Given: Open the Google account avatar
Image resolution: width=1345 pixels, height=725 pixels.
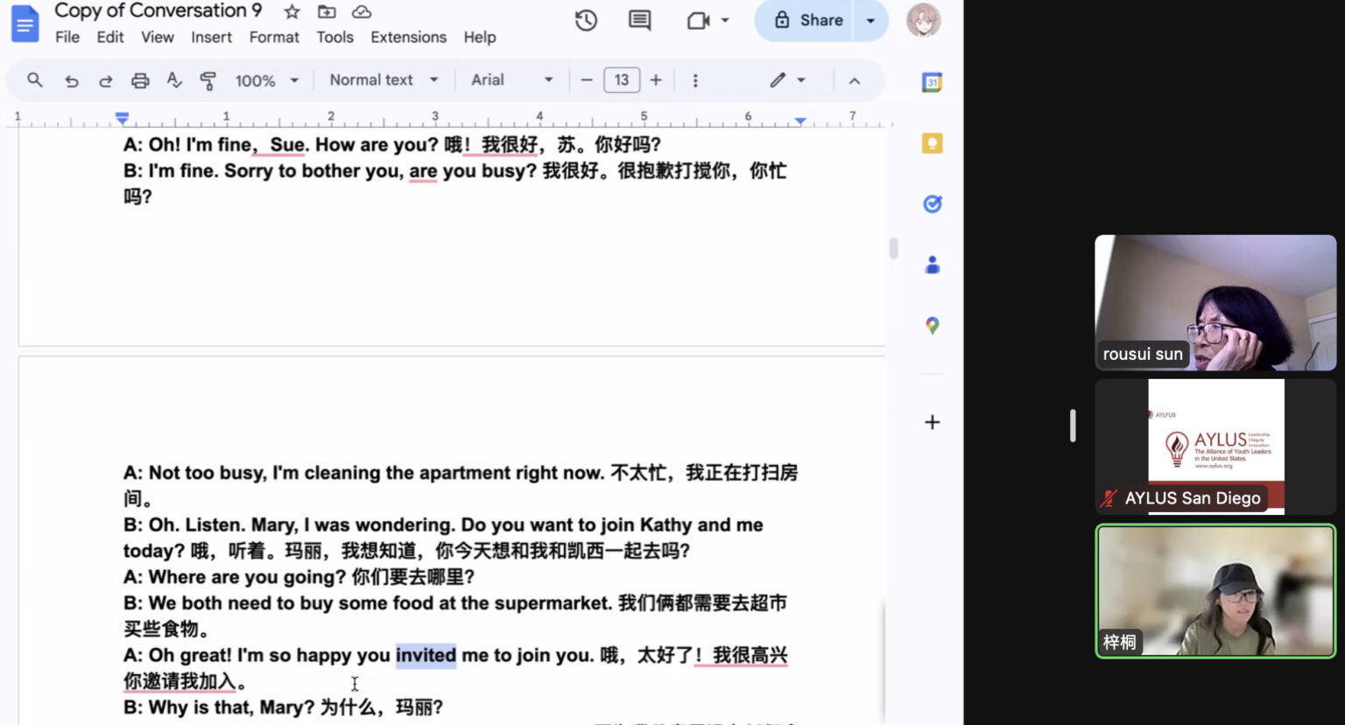Looking at the screenshot, I should click(923, 20).
